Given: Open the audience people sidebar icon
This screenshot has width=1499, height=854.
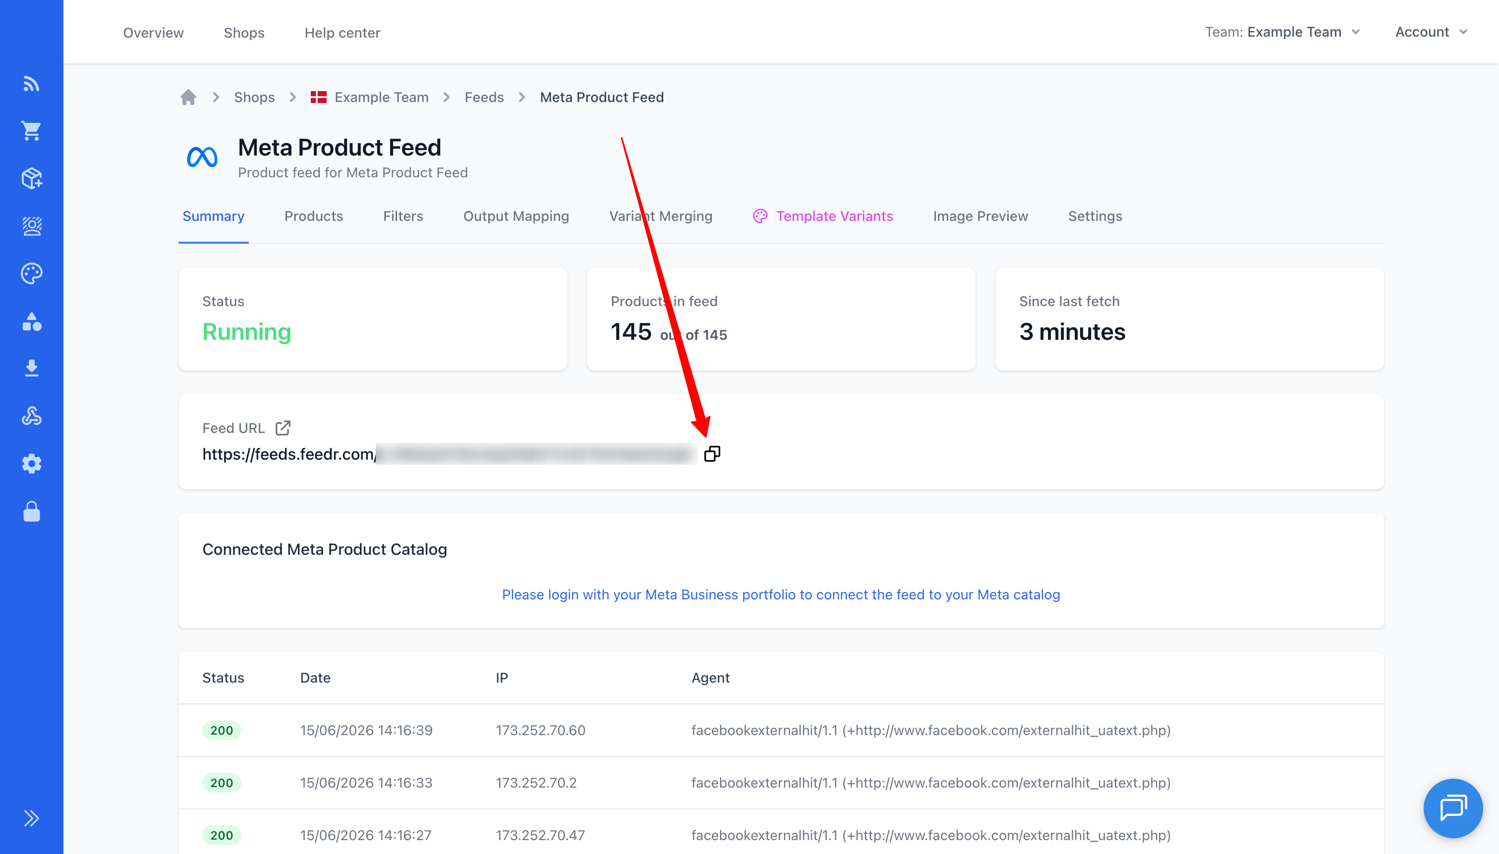Looking at the screenshot, I should 31,226.
